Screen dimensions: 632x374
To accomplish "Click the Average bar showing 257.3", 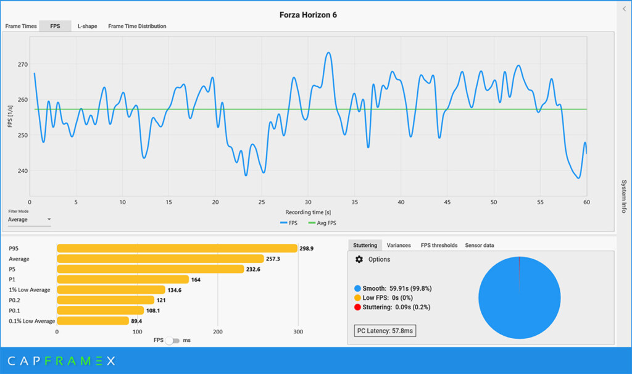I will [160, 259].
